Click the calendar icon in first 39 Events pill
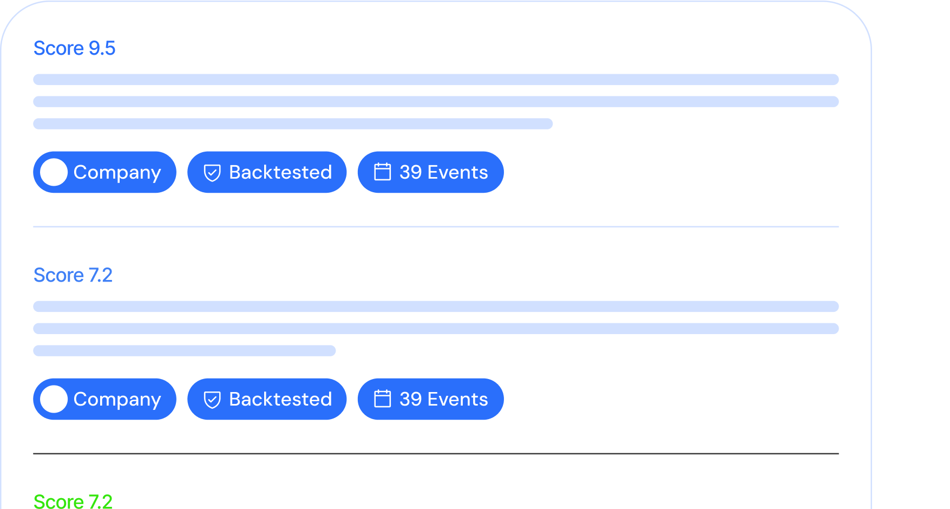 [383, 172]
